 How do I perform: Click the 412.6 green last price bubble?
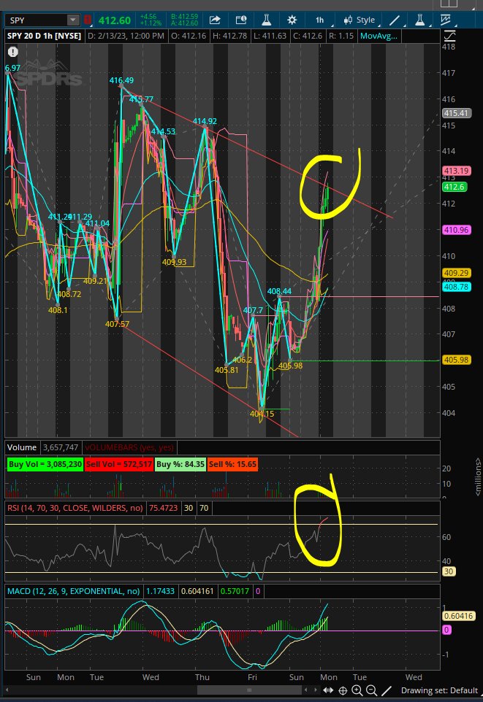455,187
